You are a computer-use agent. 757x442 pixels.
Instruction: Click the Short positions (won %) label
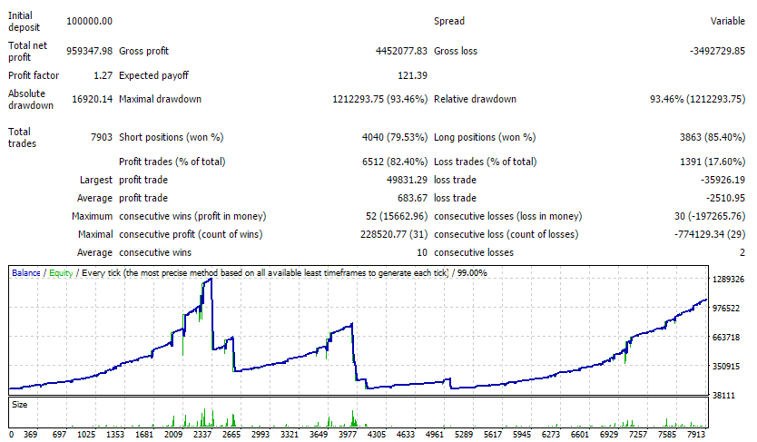172,138
